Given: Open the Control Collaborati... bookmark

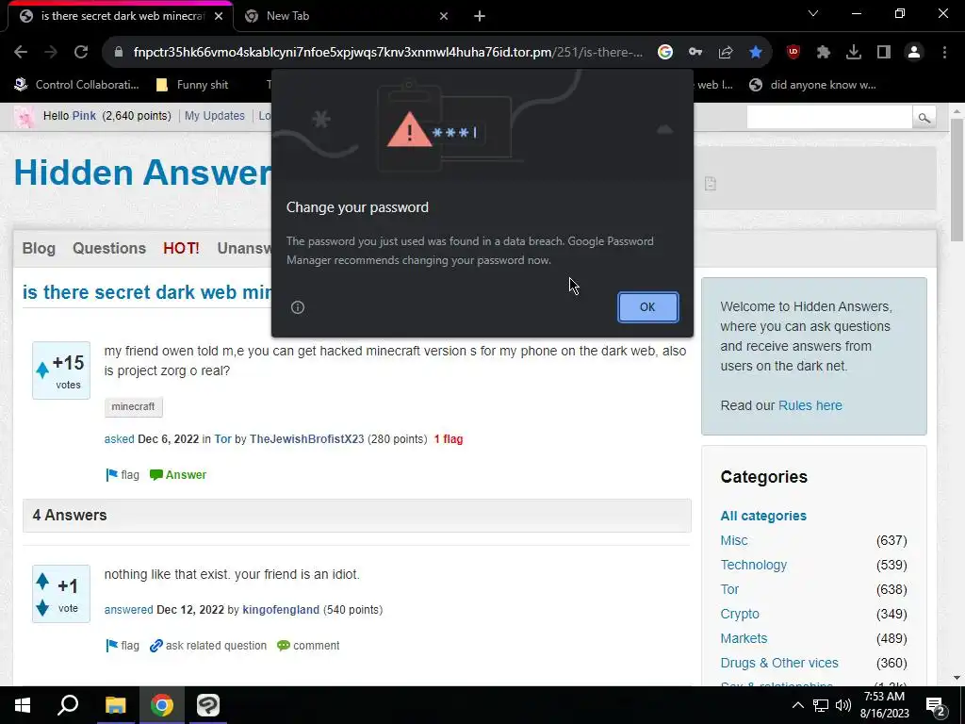Looking at the screenshot, I should coord(77,85).
